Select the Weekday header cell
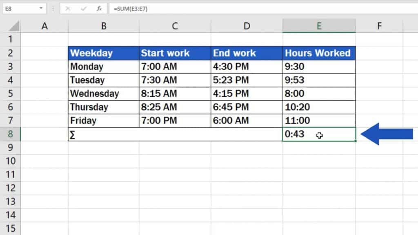 point(103,53)
